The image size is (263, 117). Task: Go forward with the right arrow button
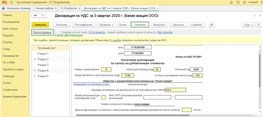coord(43,15)
